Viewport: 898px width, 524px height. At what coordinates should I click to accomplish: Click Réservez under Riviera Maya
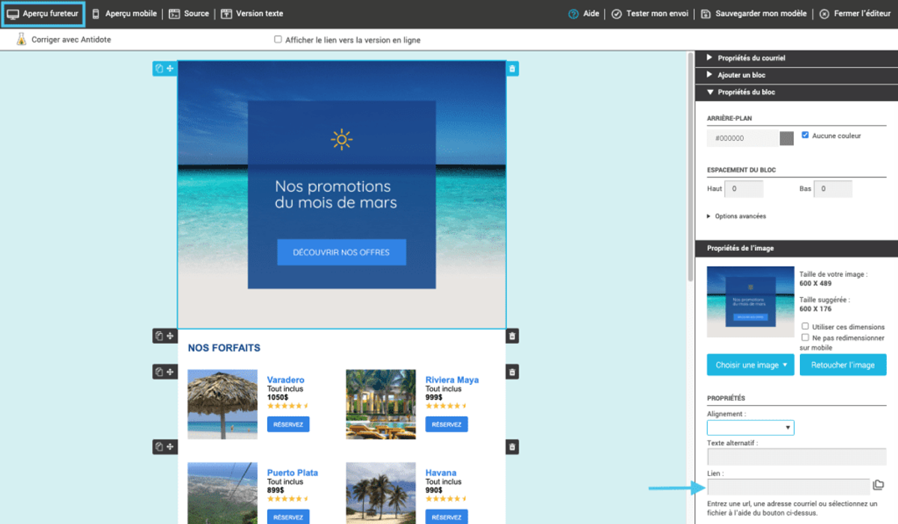tap(447, 424)
